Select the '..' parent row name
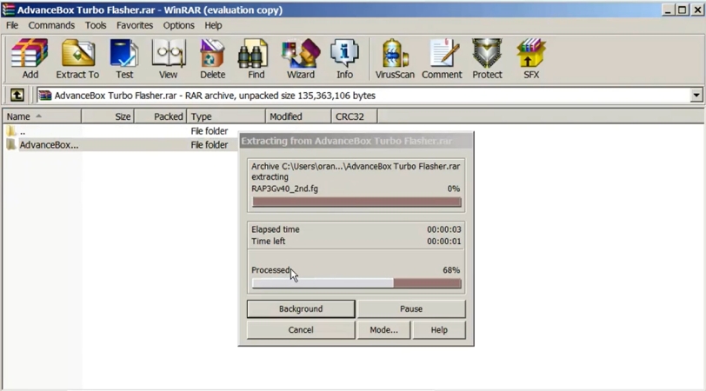 pos(23,131)
